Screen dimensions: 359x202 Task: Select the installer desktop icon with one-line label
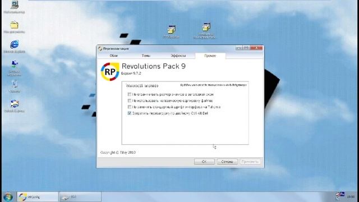(171, 30)
